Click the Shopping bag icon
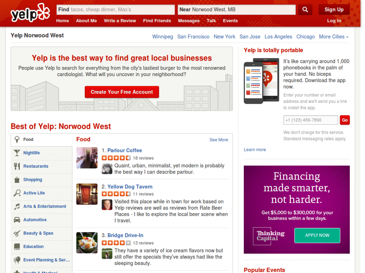The image size is (365, 273). pyautogui.click(x=17, y=180)
